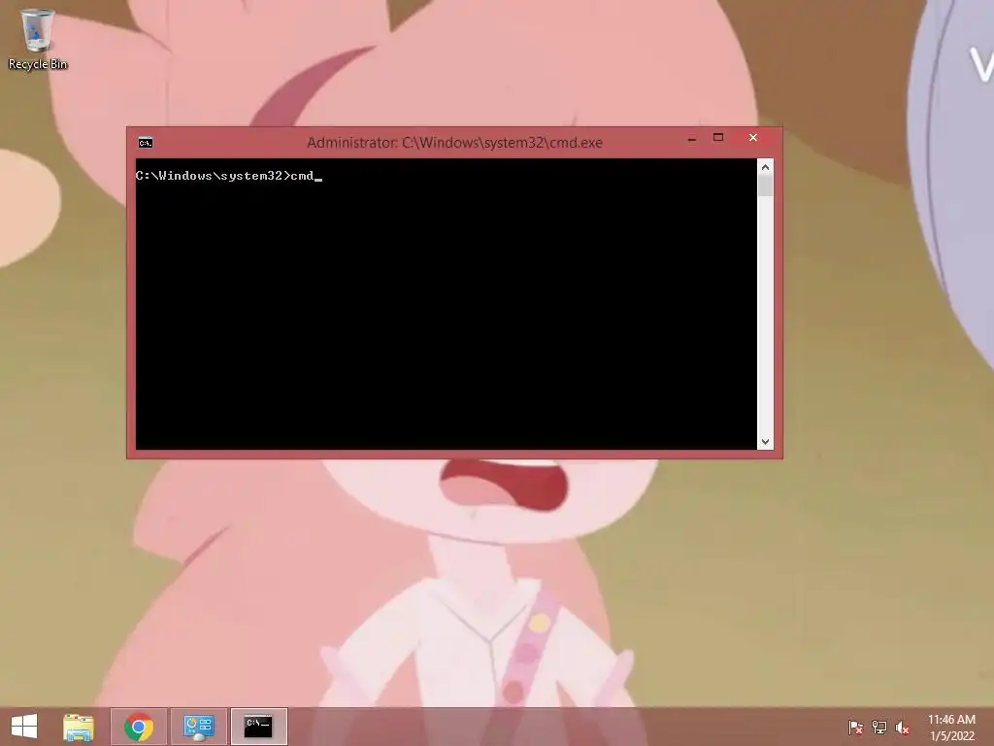Image resolution: width=994 pixels, height=746 pixels.
Task: Close the Command Prompt window
Action: pyautogui.click(x=753, y=138)
